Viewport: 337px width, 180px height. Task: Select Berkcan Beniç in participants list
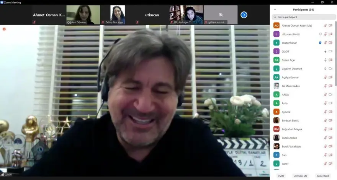coord(291,120)
